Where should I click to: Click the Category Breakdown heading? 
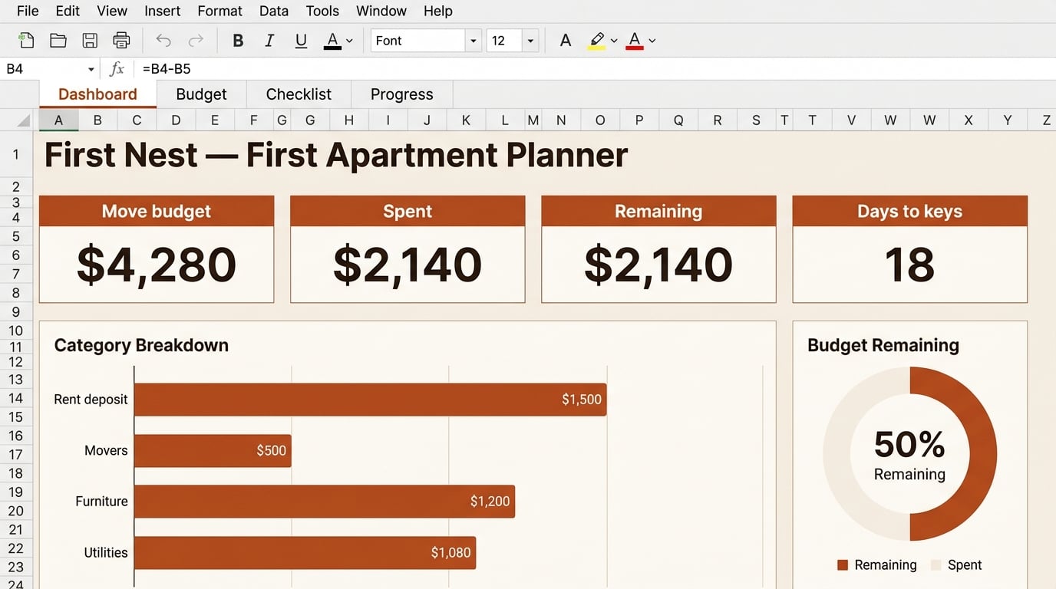[x=141, y=345]
